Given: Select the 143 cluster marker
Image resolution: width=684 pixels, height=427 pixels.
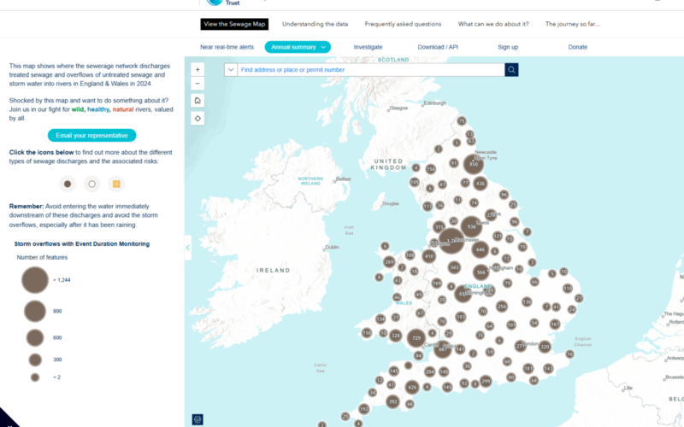Looking at the screenshot, I should tap(548, 369).
